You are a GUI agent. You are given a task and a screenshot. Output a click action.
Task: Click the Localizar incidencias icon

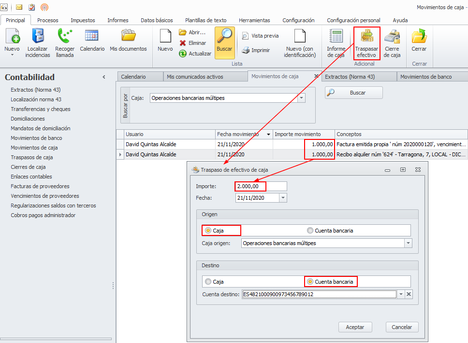[x=38, y=42]
